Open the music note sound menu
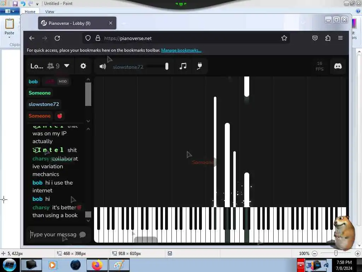This screenshot has height=272, width=362. point(183,66)
